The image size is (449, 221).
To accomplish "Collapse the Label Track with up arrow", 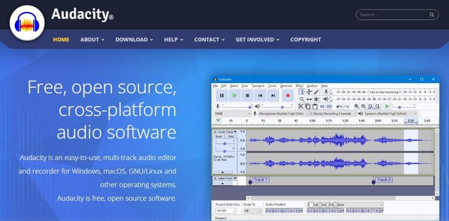I will pyautogui.click(x=222, y=183).
